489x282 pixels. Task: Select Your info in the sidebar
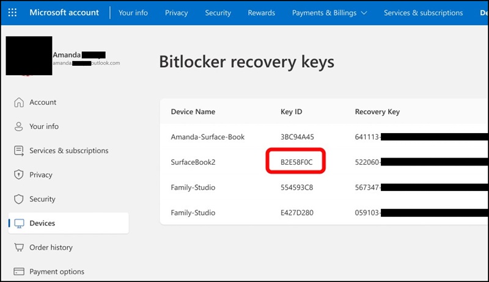[x=44, y=126]
